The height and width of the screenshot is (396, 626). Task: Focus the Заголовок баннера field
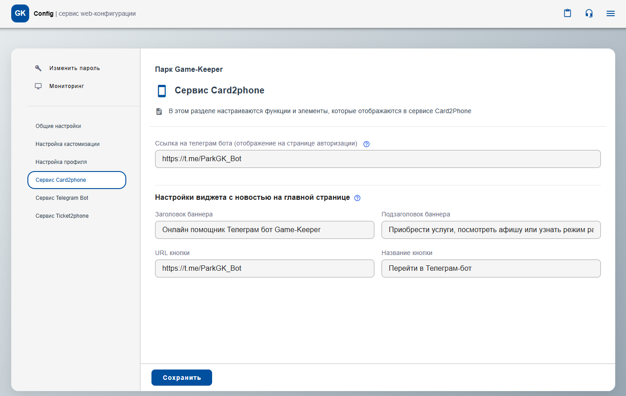265,230
